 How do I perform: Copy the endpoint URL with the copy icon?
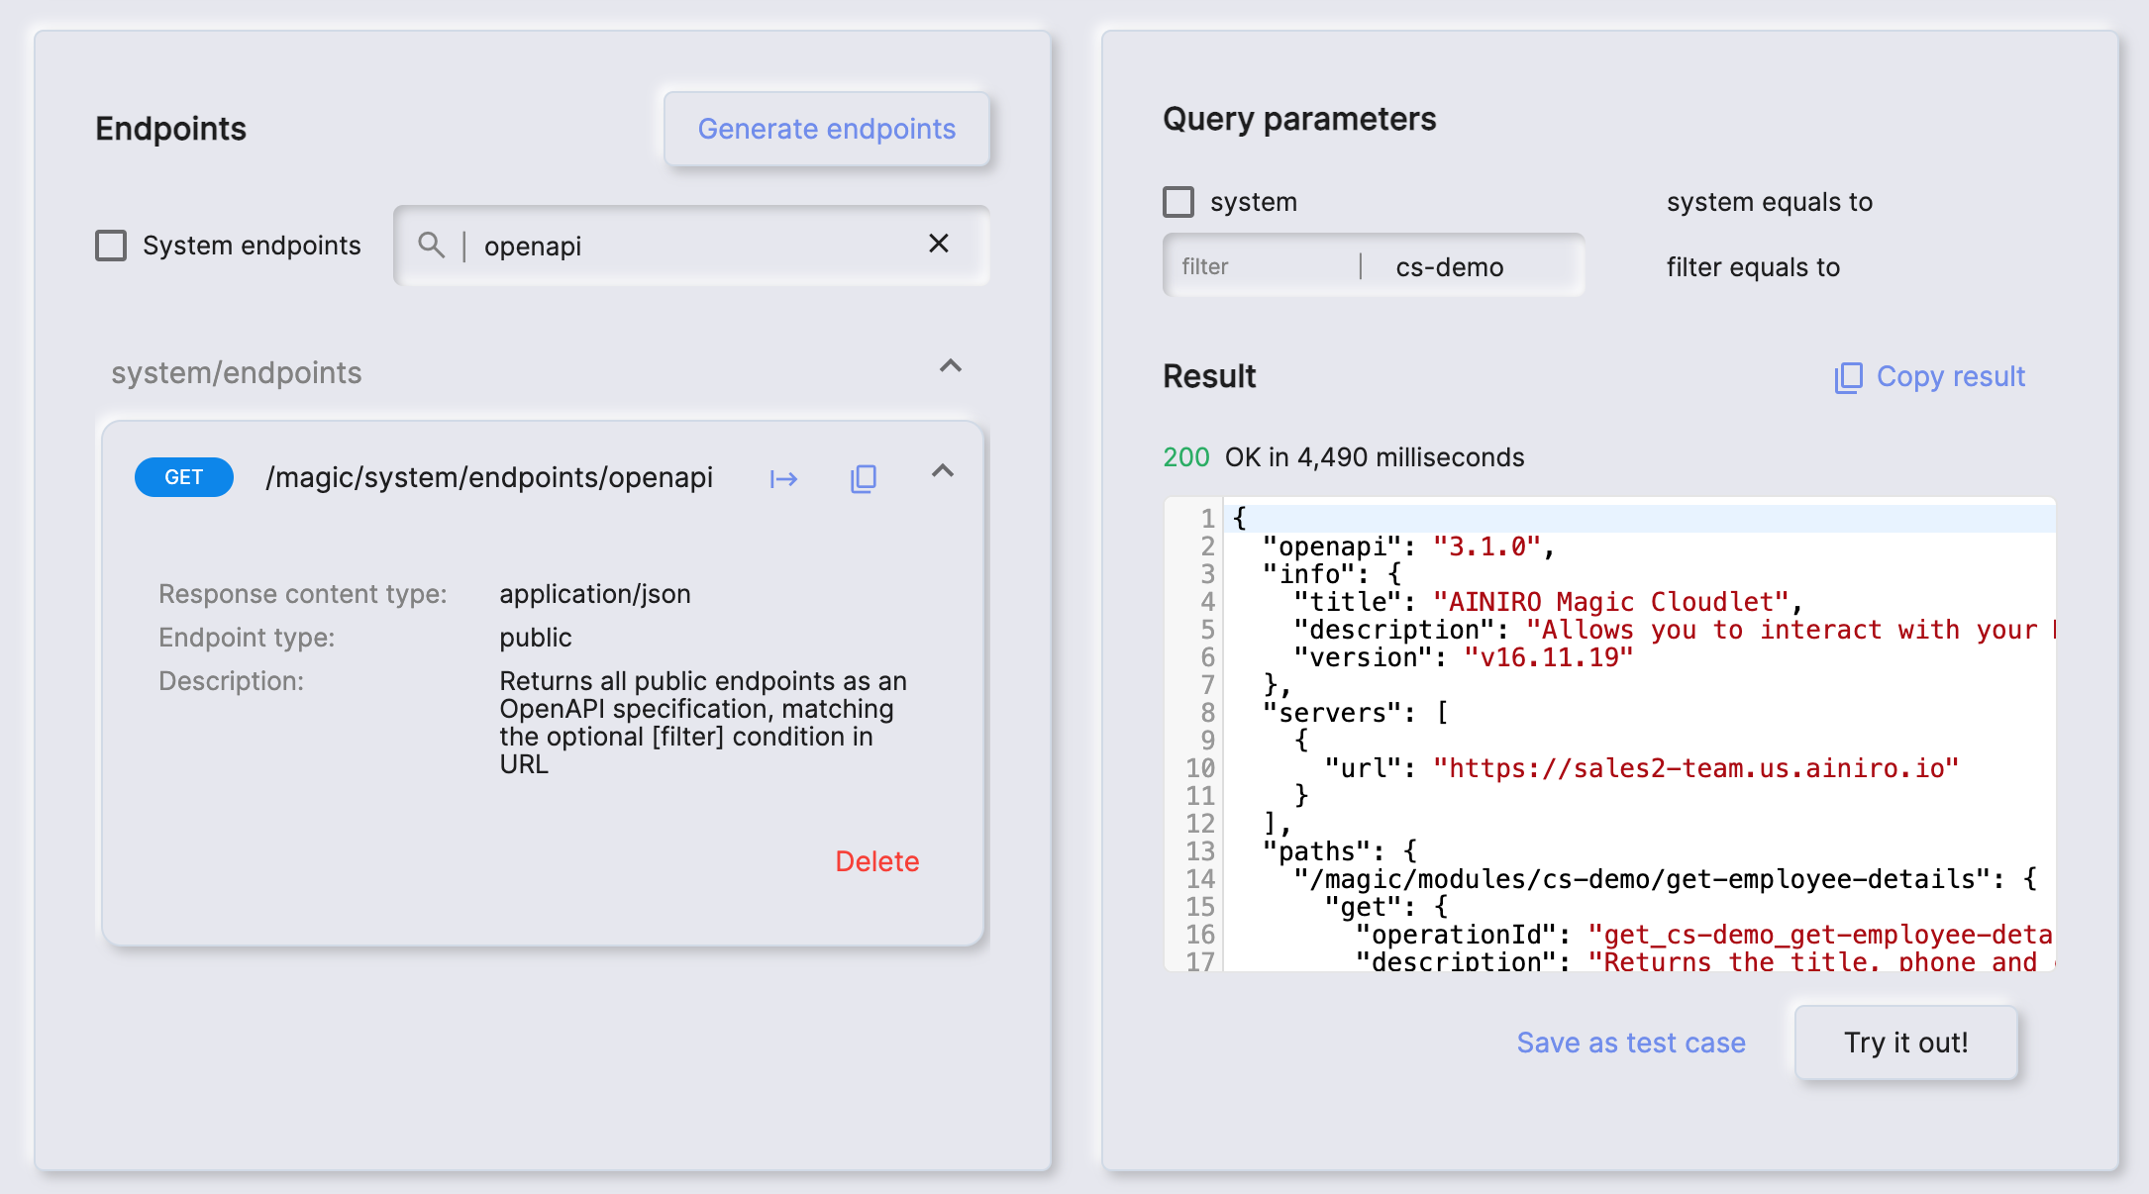pyautogui.click(x=862, y=478)
